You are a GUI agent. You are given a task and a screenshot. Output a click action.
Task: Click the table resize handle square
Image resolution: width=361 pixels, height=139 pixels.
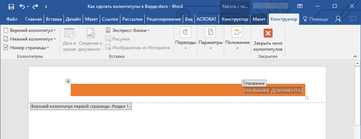(x=307, y=98)
